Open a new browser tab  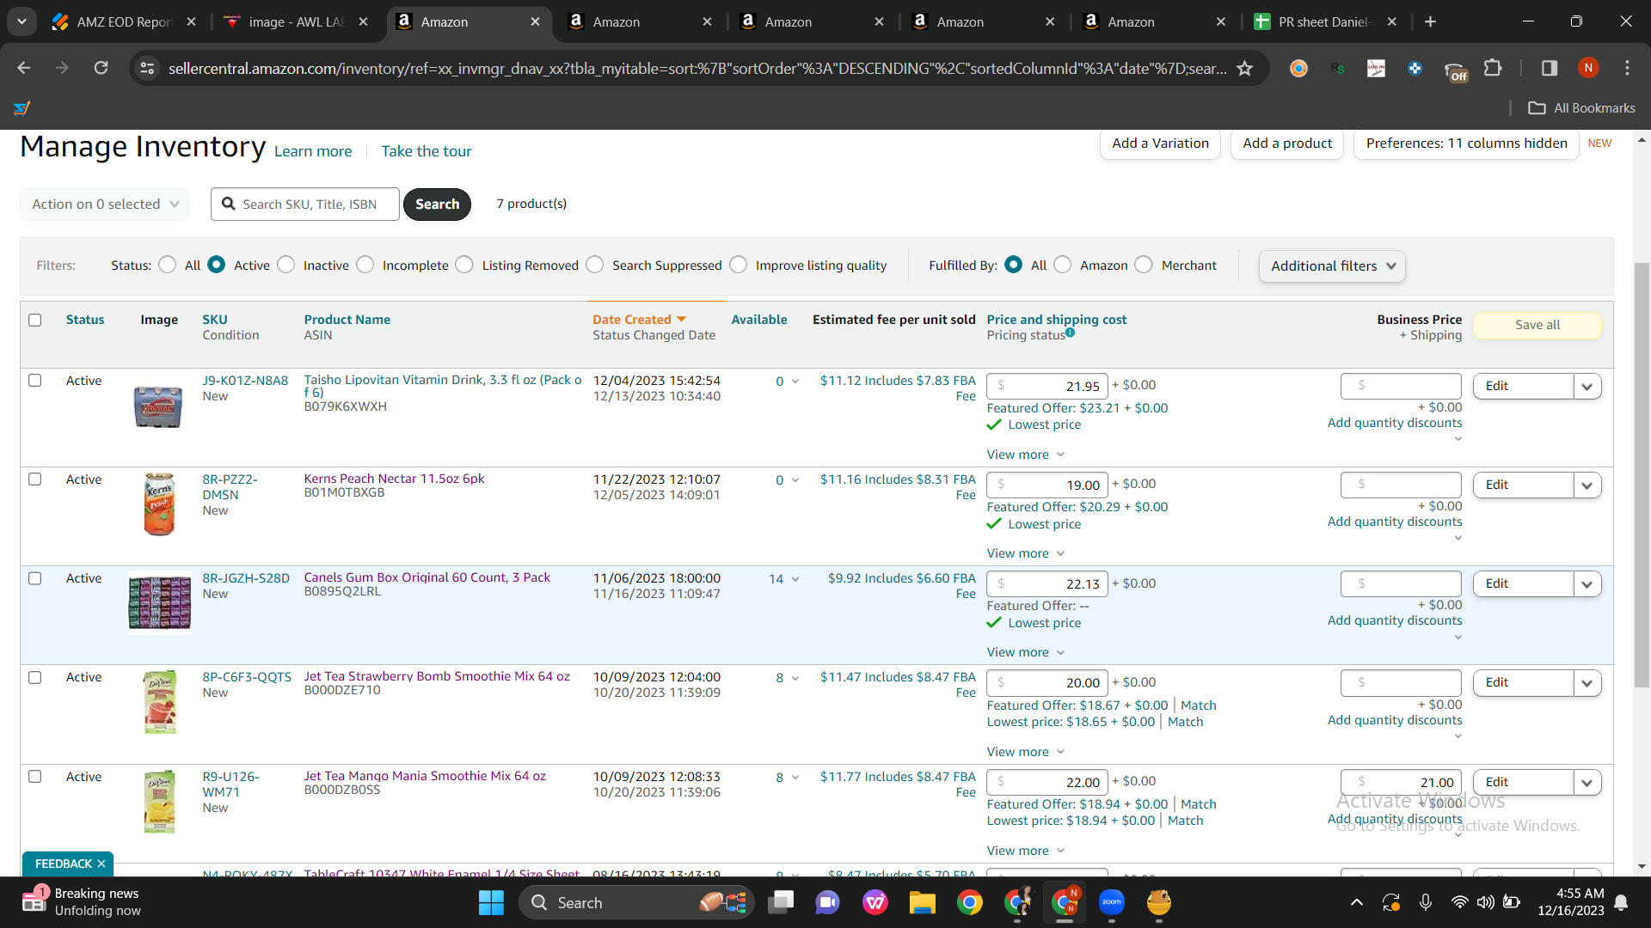(x=1431, y=21)
